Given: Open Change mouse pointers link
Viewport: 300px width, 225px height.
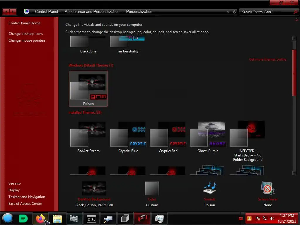Looking at the screenshot, I should [27, 40].
